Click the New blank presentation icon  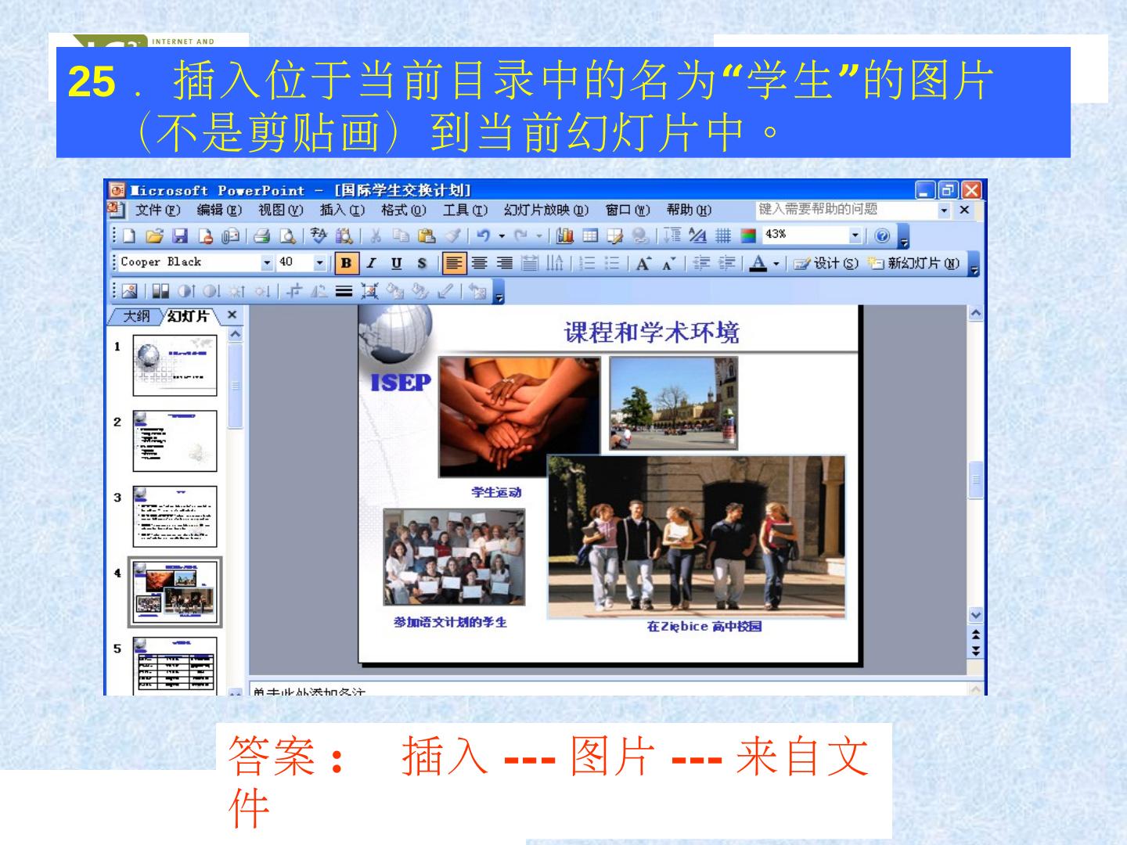(129, 236)
